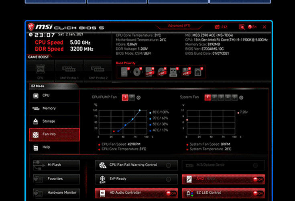This screenshot has height=201, width=295.
Task: Click the optical disc icon in Boot Priority
Action: click(137, 72)
